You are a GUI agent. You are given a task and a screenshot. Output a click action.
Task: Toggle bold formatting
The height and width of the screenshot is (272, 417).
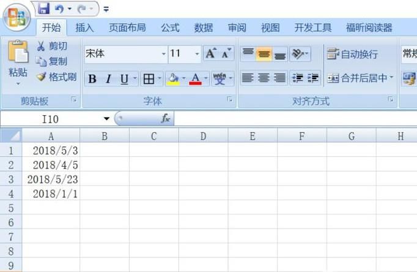(x=92, y=78)
